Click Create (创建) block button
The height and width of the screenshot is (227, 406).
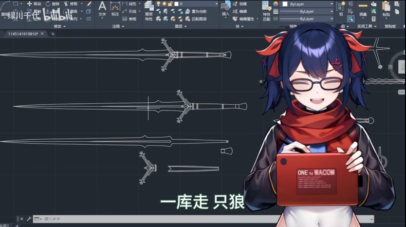pyautogui.click(x=240, y=3)
